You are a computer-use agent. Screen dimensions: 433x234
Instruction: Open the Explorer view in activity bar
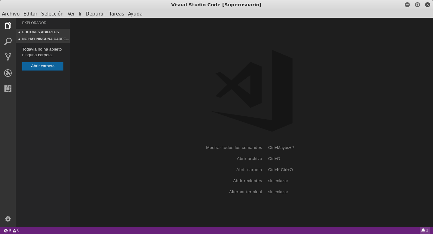[x=8, y=26]
